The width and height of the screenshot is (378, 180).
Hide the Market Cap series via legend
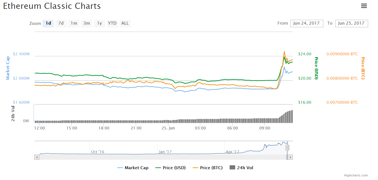(136, 168)
